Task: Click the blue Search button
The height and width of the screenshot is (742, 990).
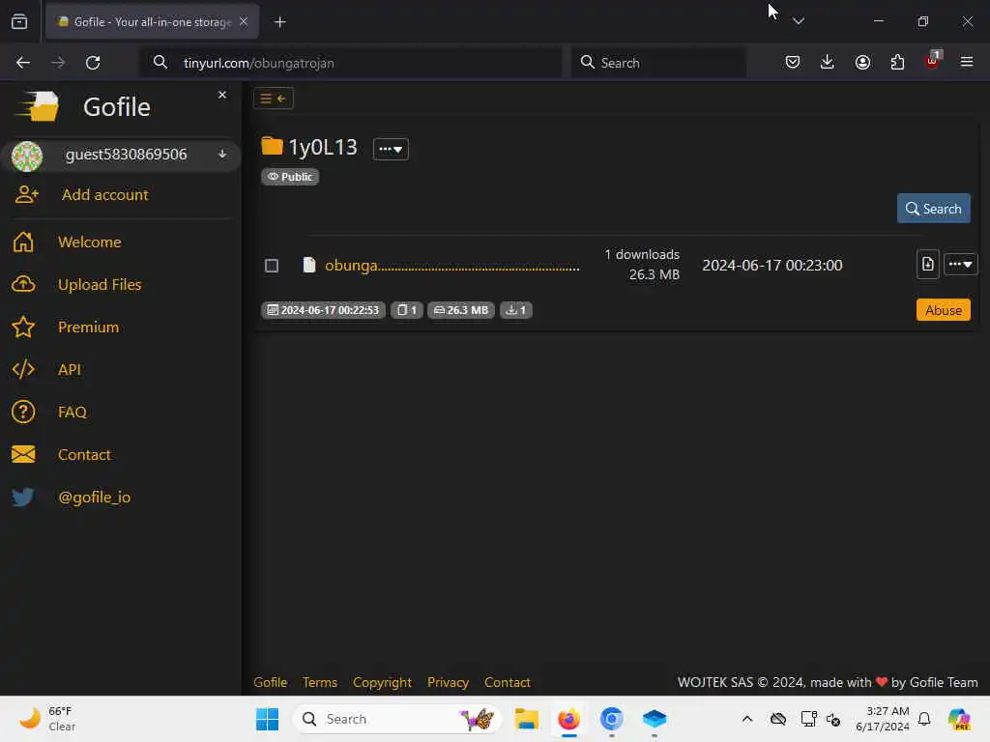Action: 933,209
